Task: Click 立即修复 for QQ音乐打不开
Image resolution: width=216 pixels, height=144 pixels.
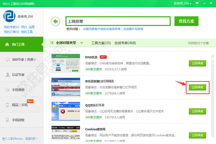Action: tap(197, 111)
